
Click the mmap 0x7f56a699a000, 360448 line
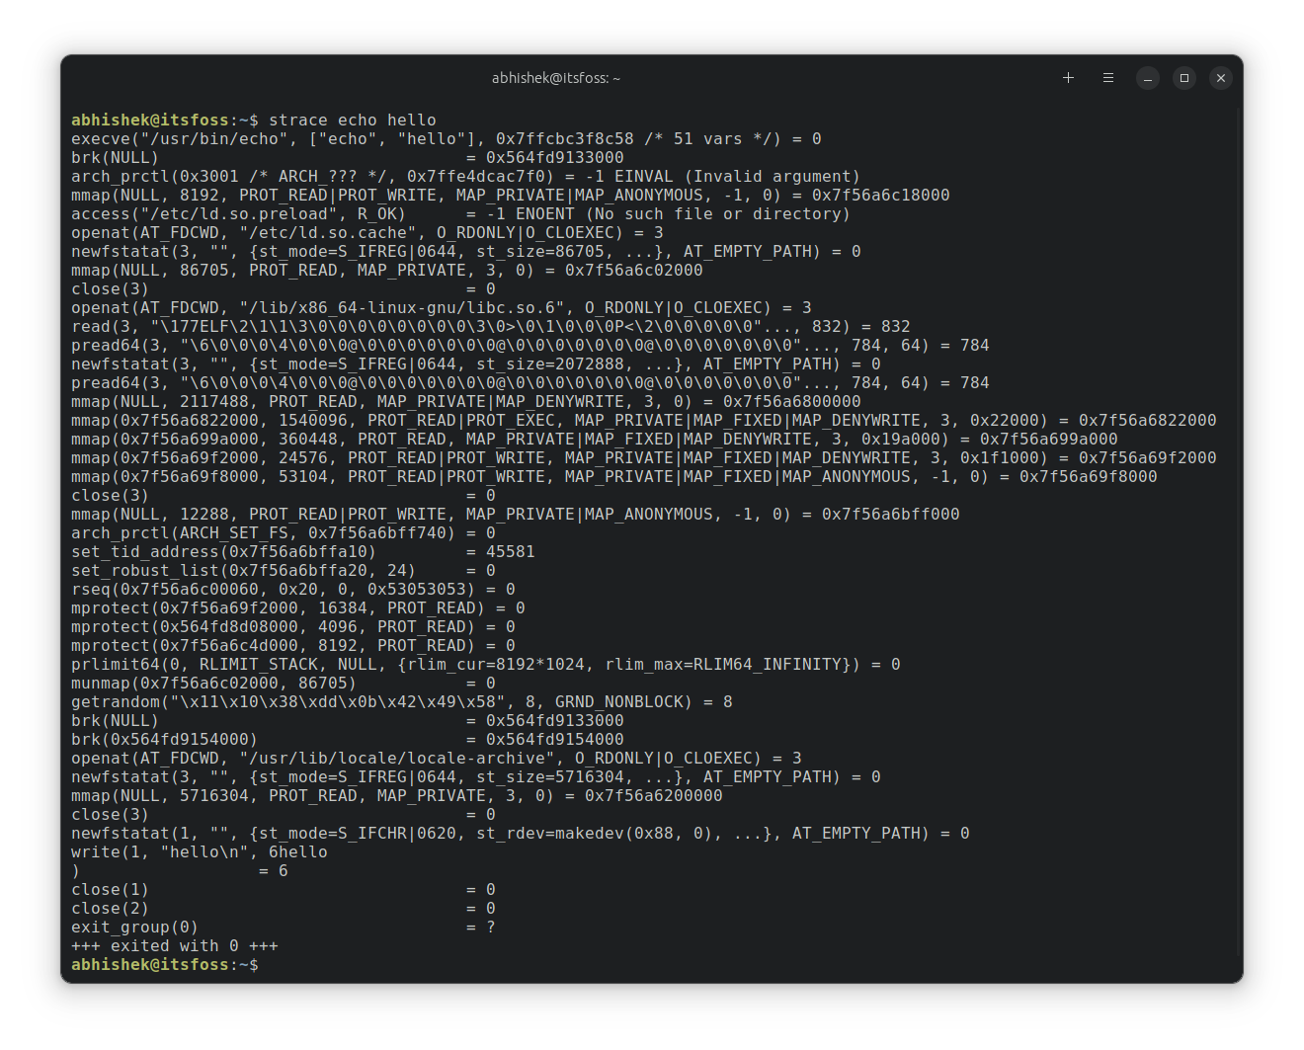click(x=595, y=440)
